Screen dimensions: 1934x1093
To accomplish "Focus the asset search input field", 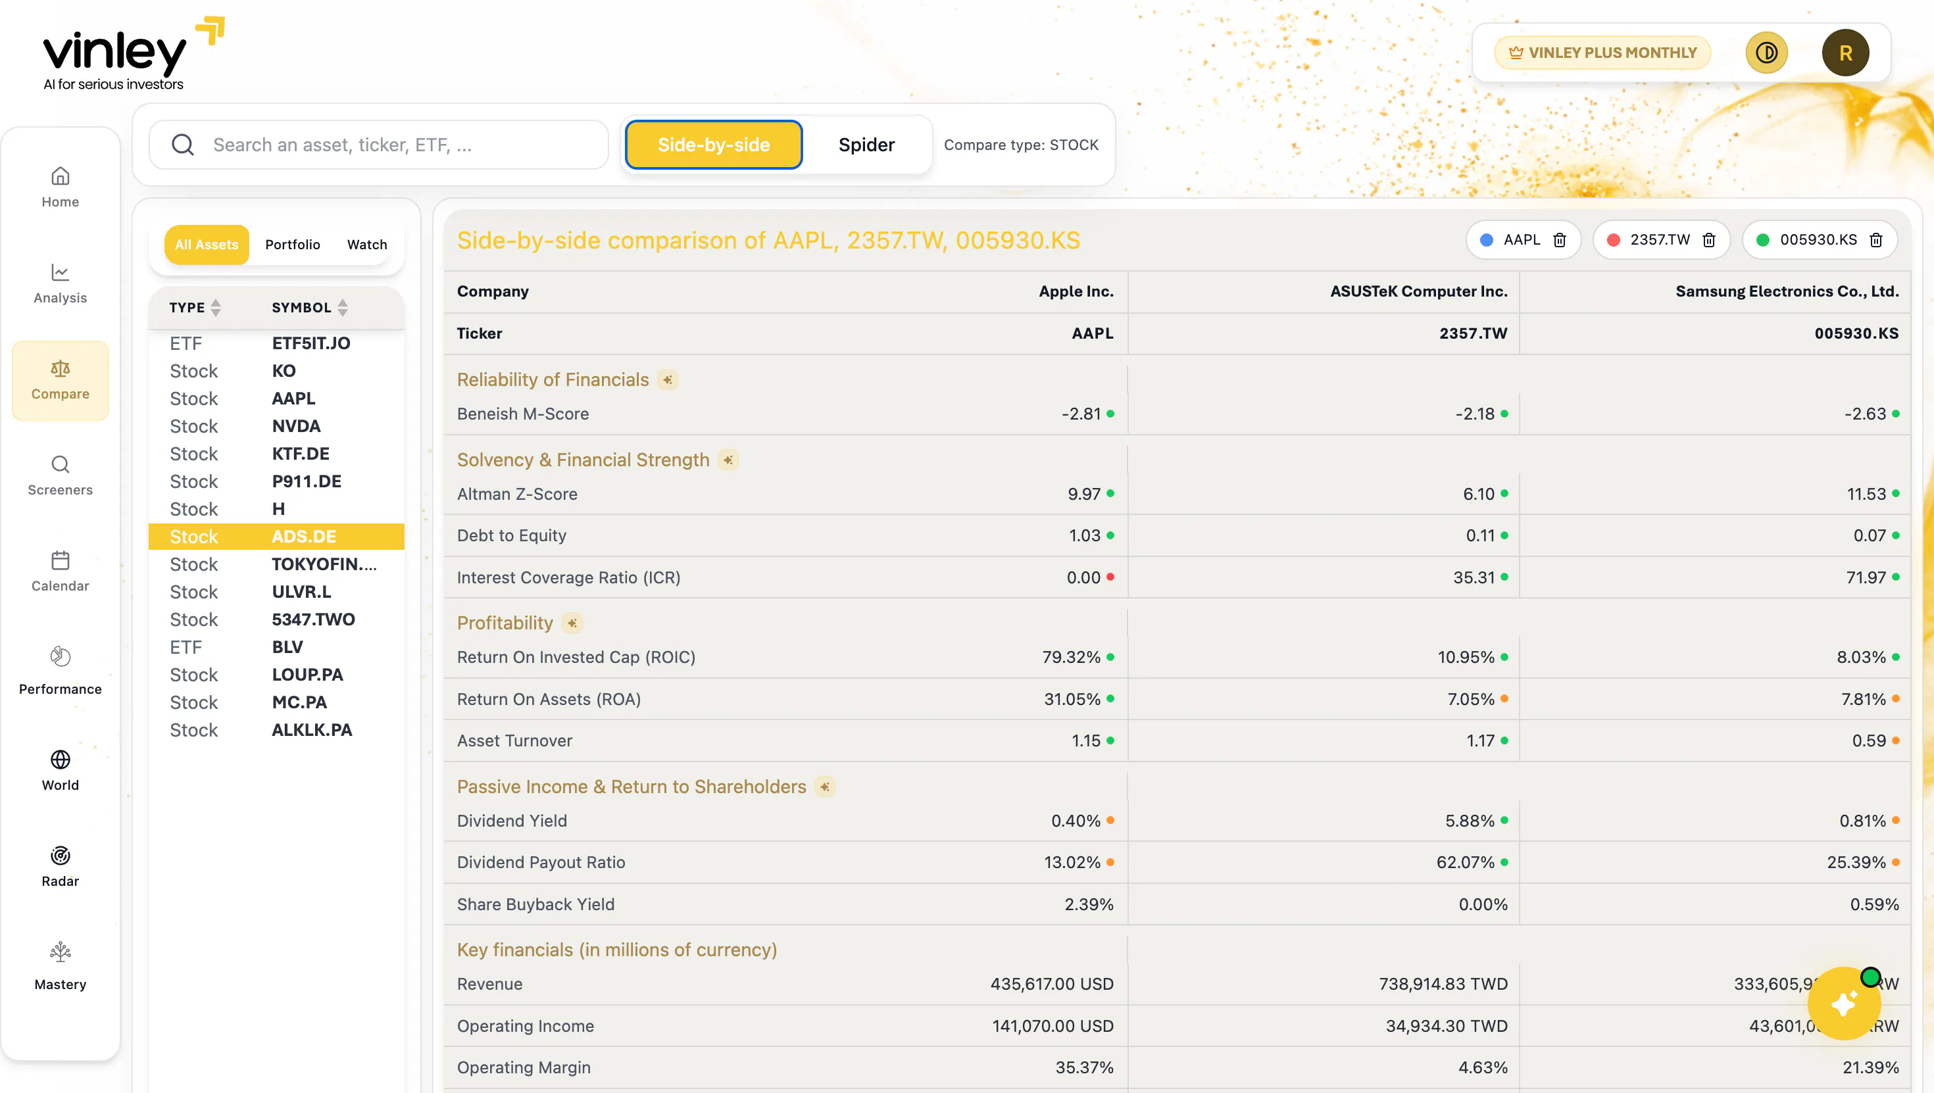I will coord(378,145).
